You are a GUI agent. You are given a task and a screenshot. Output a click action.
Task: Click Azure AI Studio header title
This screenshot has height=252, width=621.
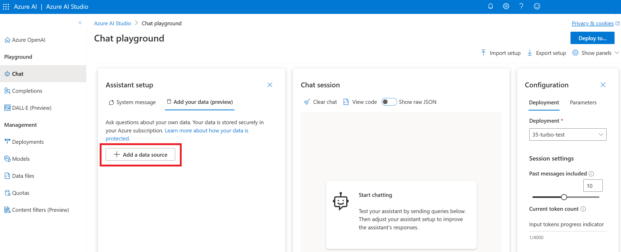coord(67,7)
